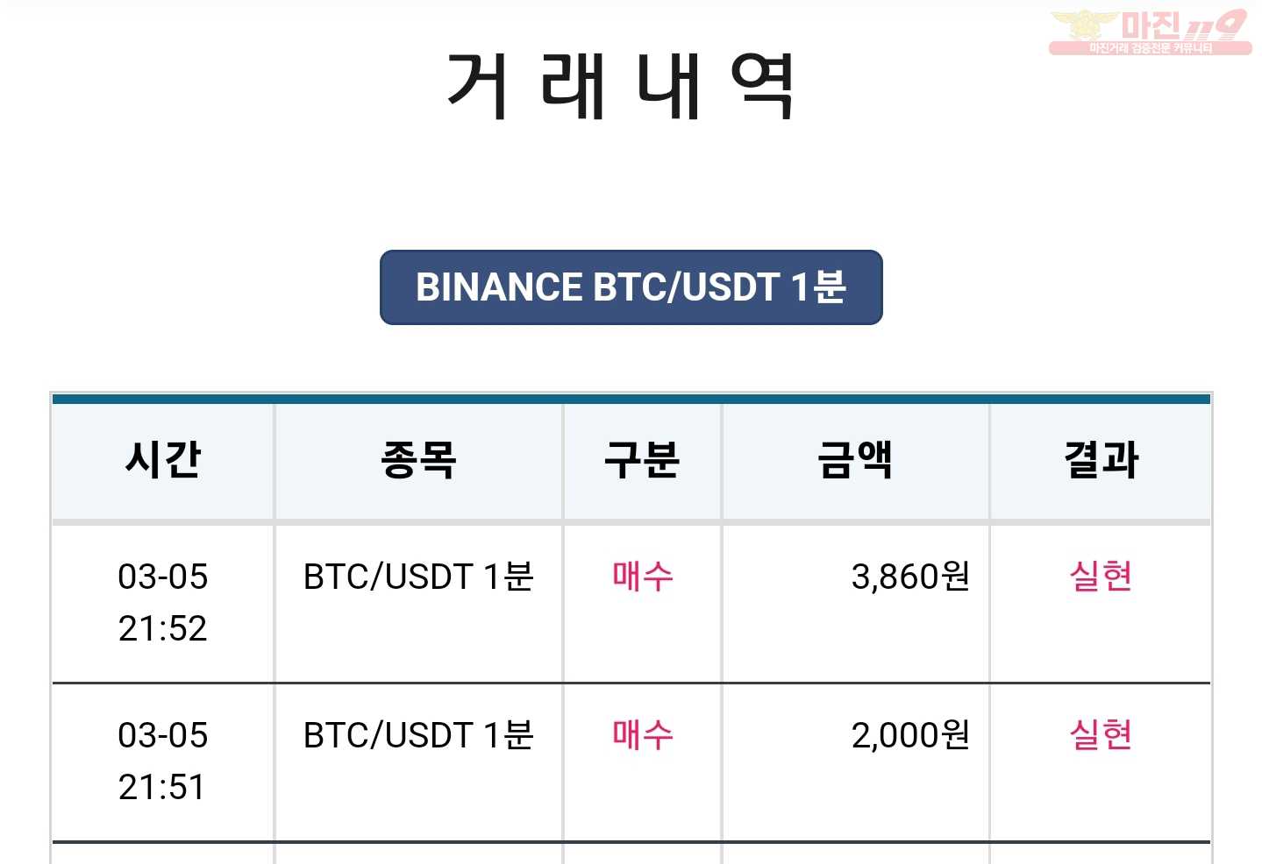Select the 03-05 21:51 time cell

point(163,761)
